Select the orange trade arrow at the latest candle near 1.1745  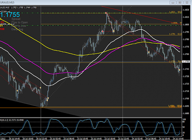[x=179, y=70]
